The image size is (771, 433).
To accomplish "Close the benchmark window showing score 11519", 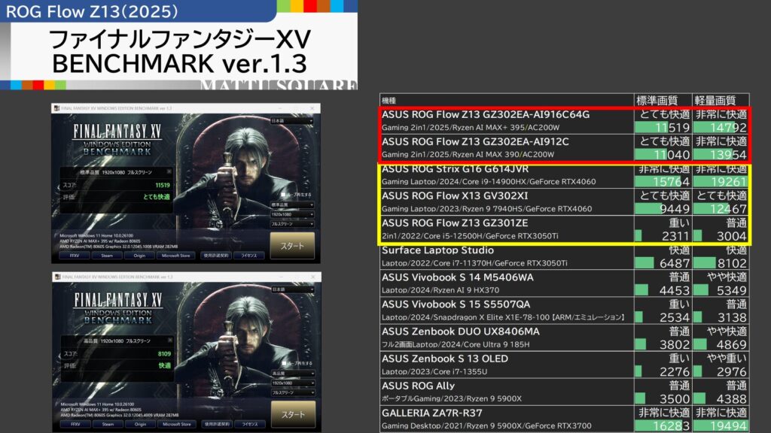I will [x=312, y=108].
